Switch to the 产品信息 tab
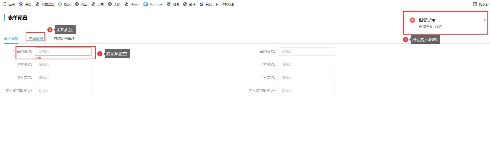 pyautogui.click(x=36, y=38)
